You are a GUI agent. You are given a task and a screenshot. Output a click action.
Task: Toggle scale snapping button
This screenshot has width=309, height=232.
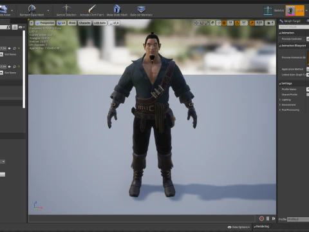252,23
